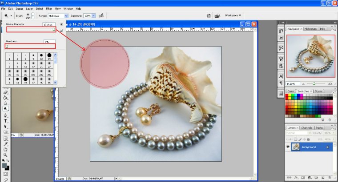Viewport: 338px width, 182px height.
Task: Create a new layer in Layers panel
Action: 323,178
